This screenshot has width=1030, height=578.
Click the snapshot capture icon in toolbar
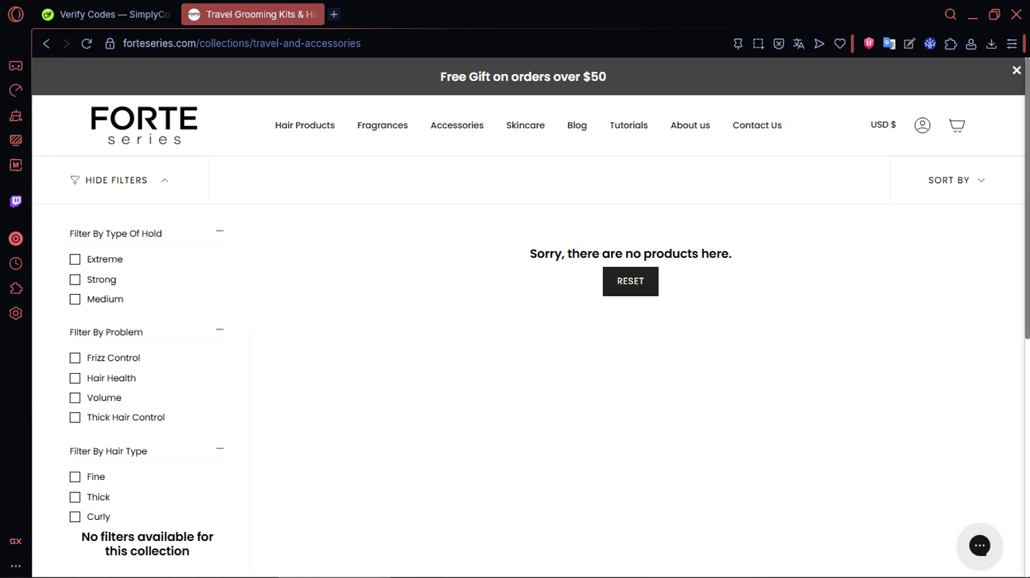(758, 43)
